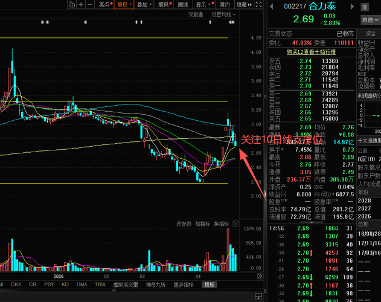Click 买一 row volume 73921

tap(330, 94)
